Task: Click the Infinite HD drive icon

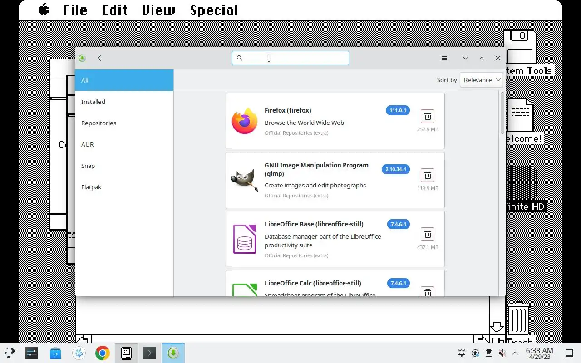Action: tap(522, 182)
